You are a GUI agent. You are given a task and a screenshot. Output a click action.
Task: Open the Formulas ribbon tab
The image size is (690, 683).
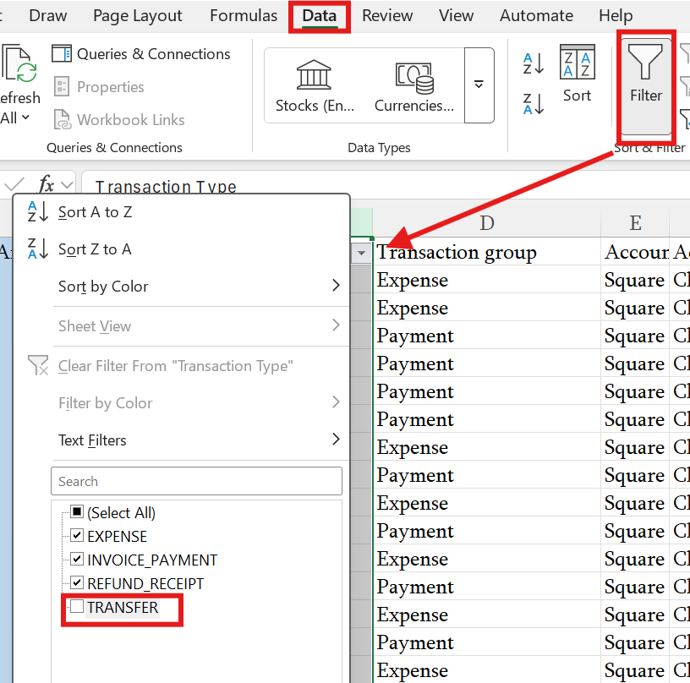(244, 16)
